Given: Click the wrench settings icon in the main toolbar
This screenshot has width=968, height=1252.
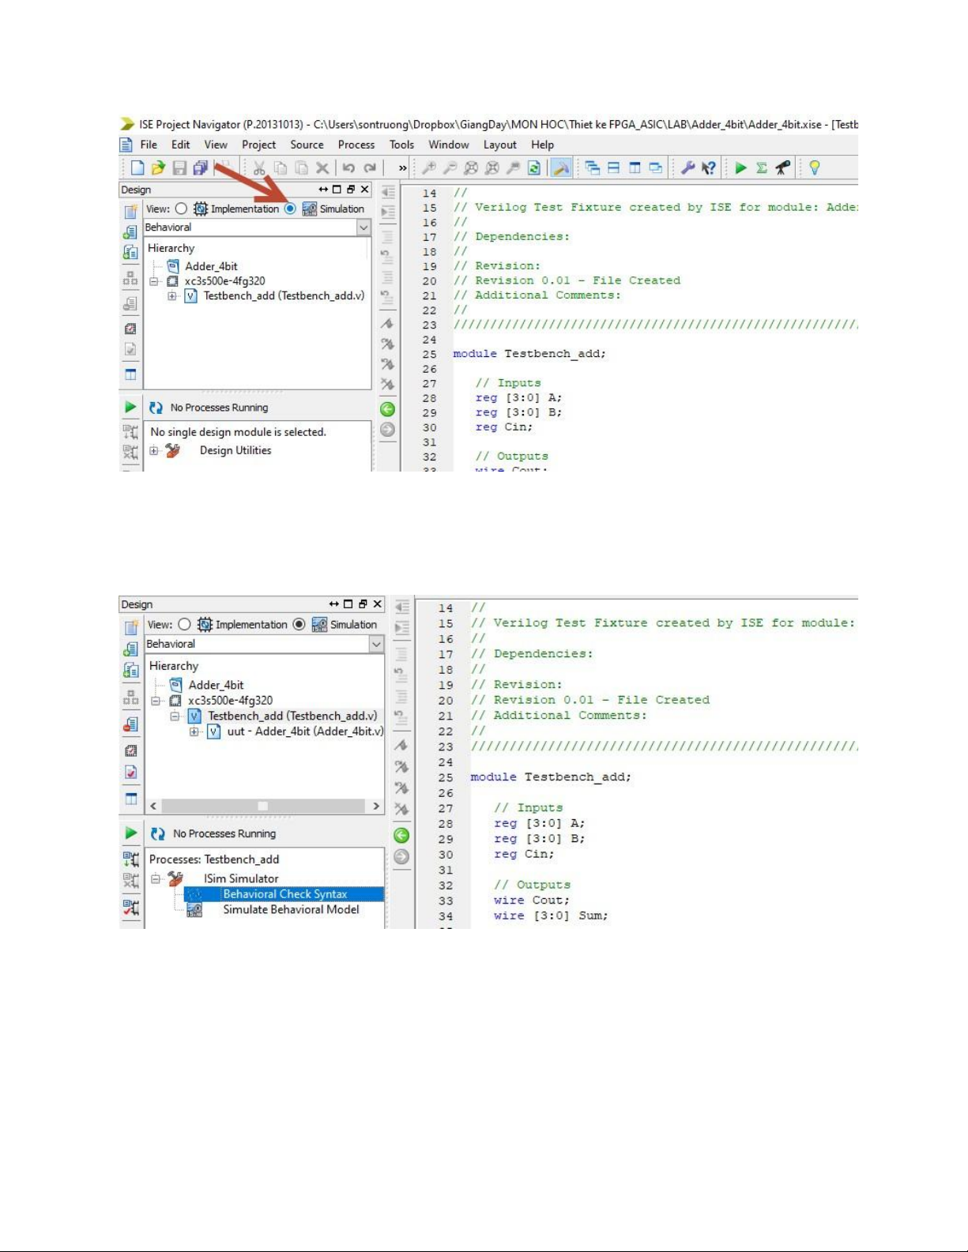Looking at the screenshot, I should [687, 167].
